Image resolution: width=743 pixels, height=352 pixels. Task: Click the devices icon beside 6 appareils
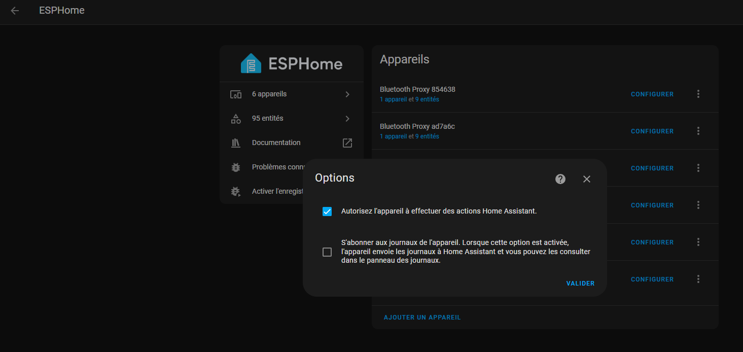pyautogui.click(x=236, y=94)
